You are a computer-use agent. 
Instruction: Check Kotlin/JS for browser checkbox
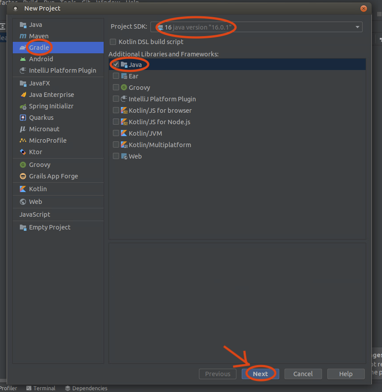(x=116, y=110)
